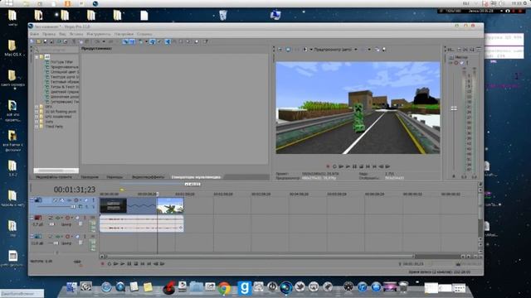Click Stop in the preview transport

tap(361, 166)
